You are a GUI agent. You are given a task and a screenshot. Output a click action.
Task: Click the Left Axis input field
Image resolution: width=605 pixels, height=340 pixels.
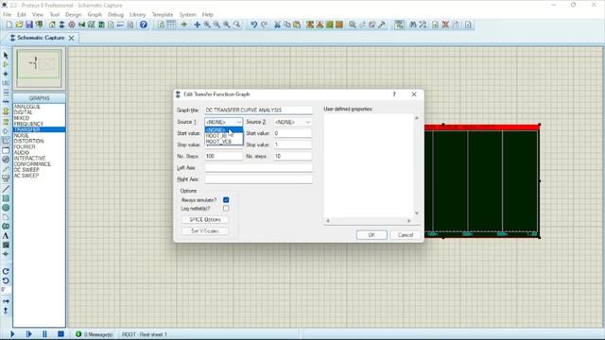coord(258,168)
